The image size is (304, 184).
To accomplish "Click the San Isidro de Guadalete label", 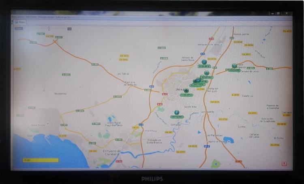I will 268,120.
